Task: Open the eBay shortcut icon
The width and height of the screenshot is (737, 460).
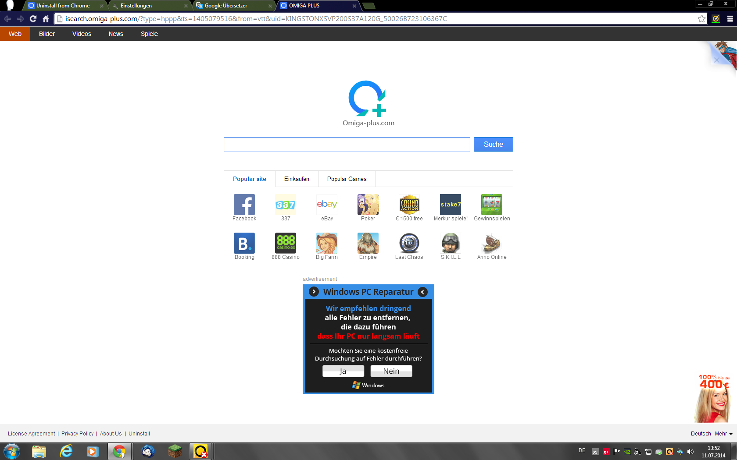Action: point(327,205)
